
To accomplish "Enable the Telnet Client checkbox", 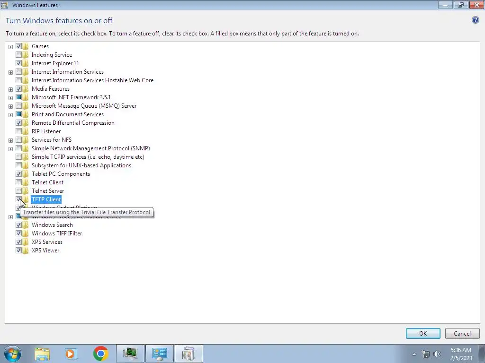I will tap(18, 182).
